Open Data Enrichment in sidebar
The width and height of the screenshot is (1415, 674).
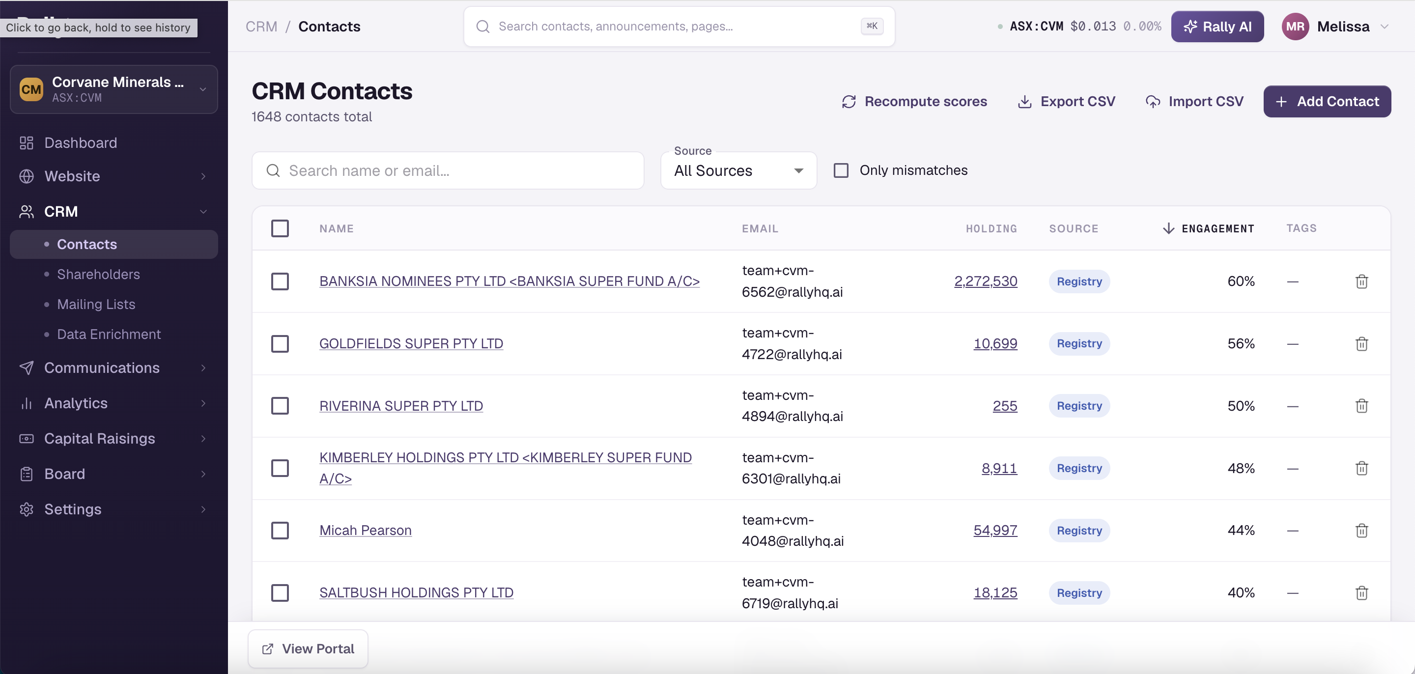pyautogui.click(x=109, y=334)
